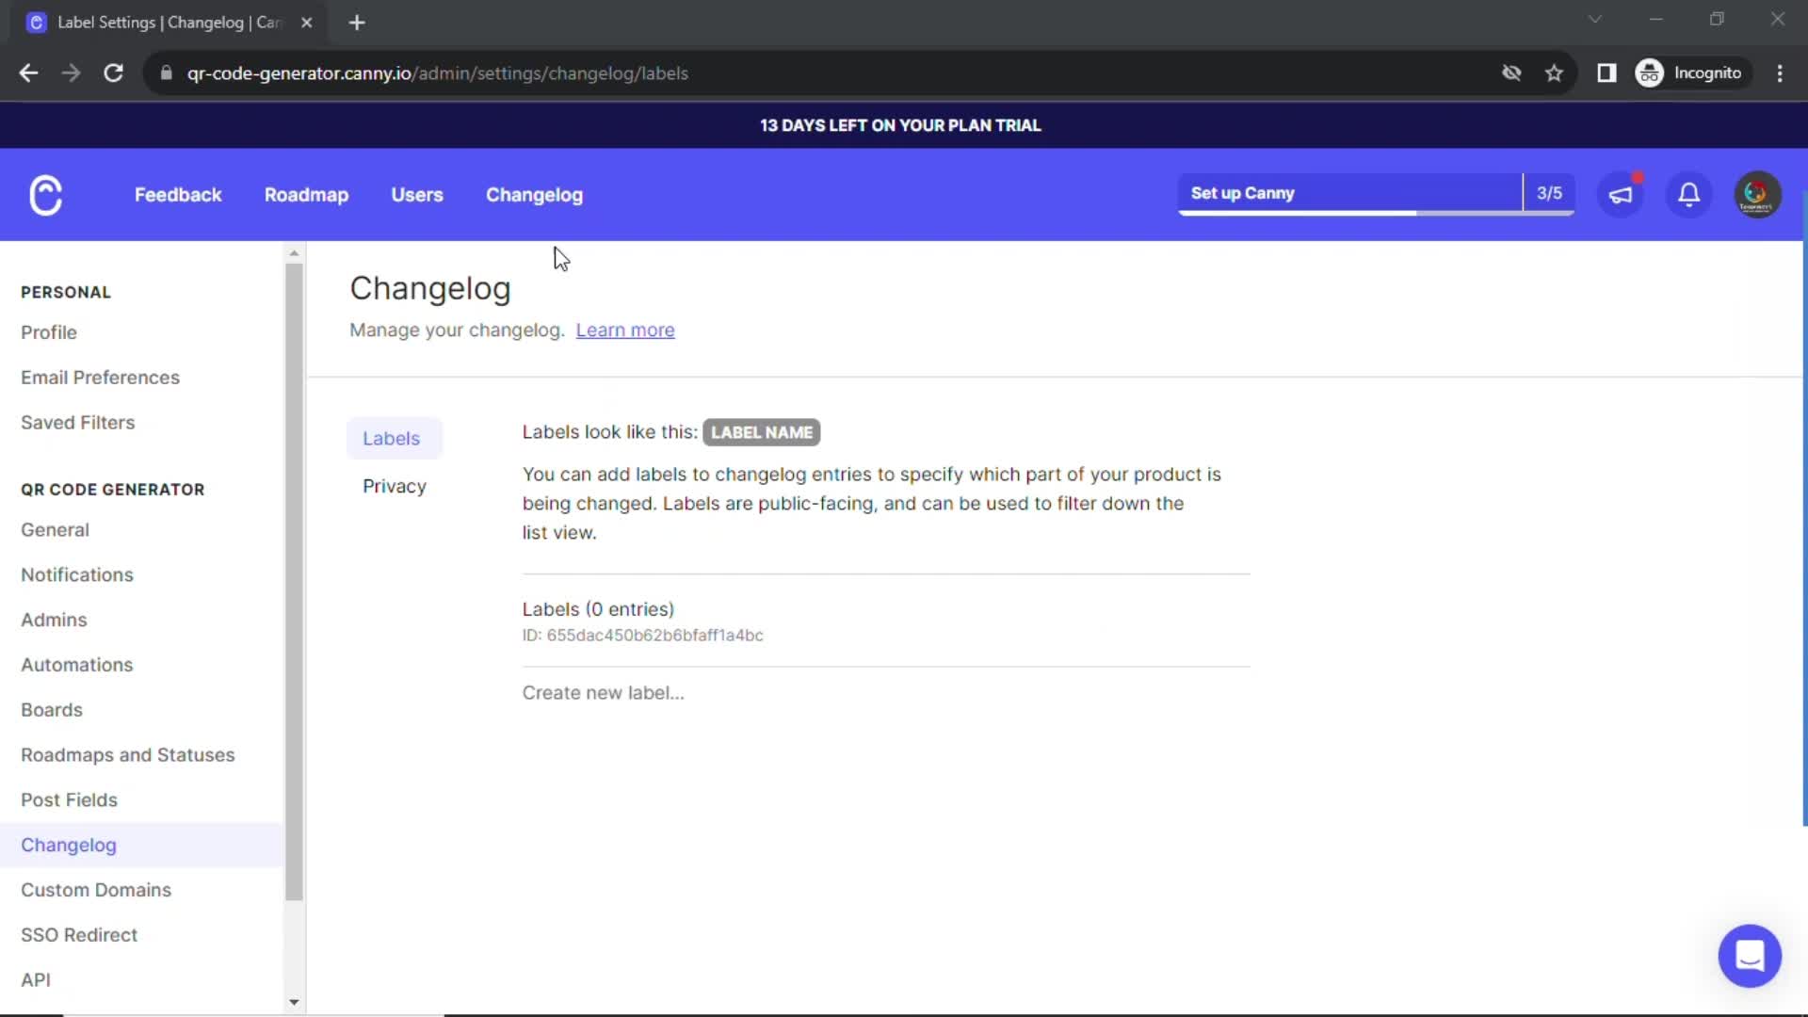1808x1017 pixels.
Task: Select Changelog navigation menu item
Action: click(x=534, y=195)
